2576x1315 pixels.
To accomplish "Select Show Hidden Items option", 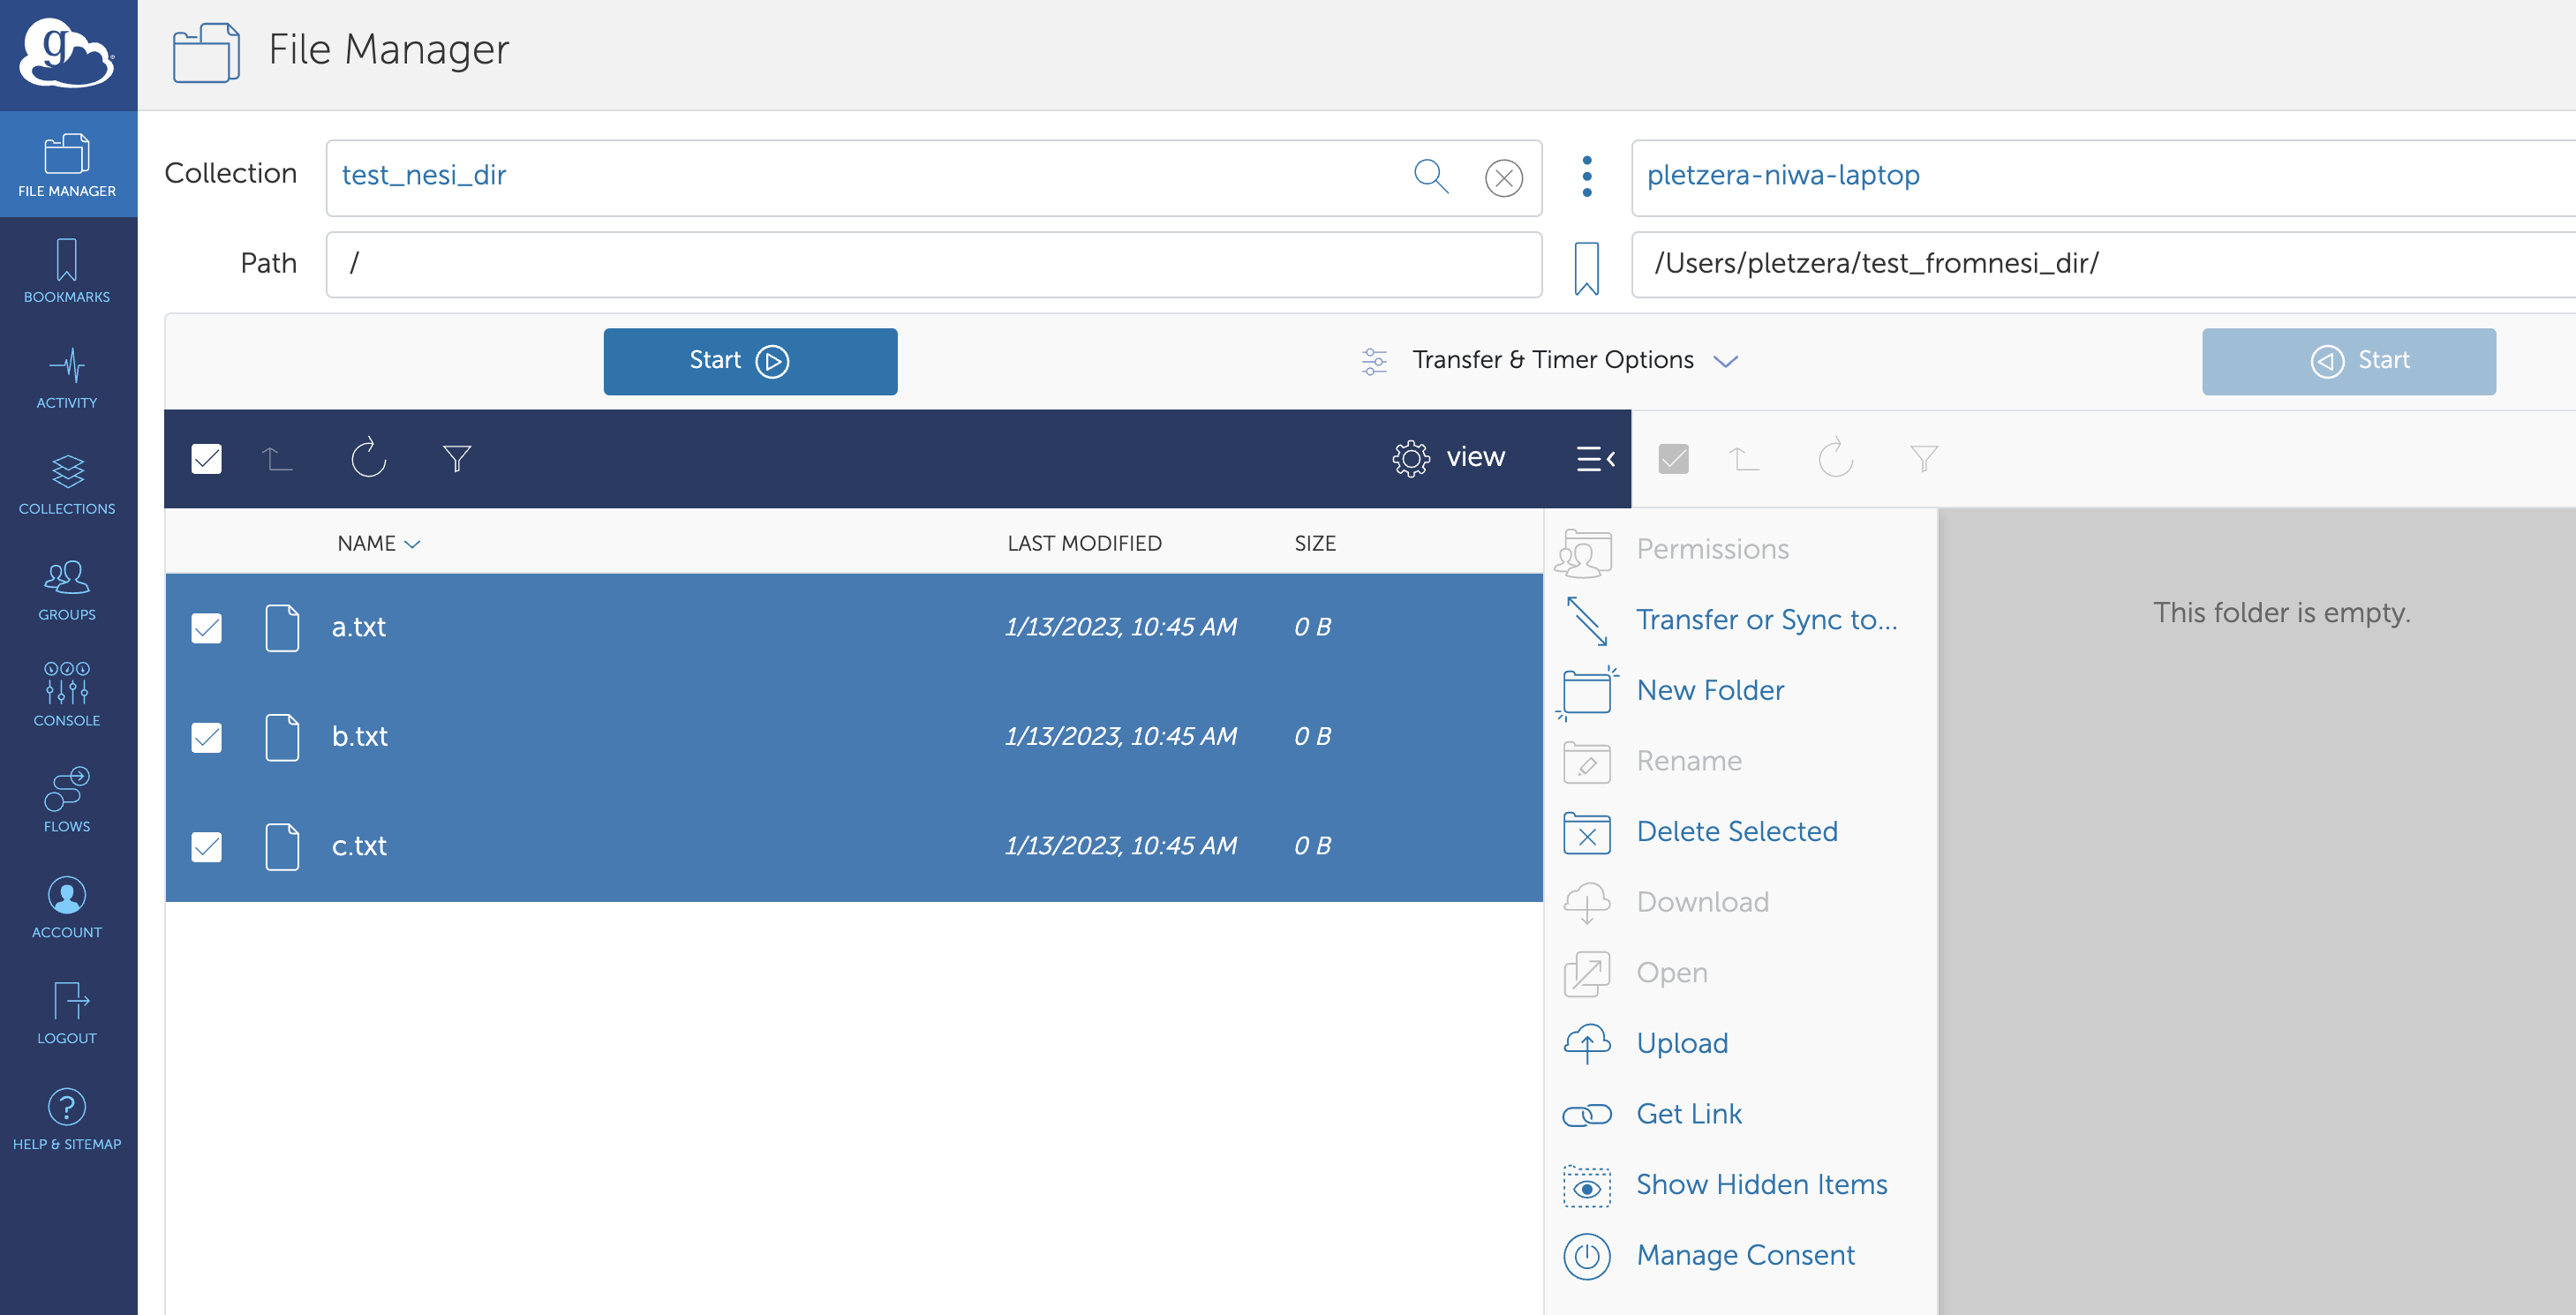I will pyautogui.click(x=1760, y=1184).
